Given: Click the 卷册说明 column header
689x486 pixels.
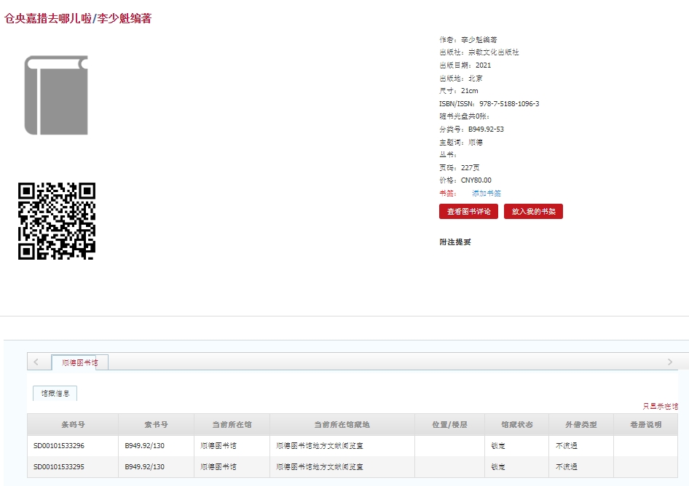Looking at the screenshot, I should coord(645,425).
